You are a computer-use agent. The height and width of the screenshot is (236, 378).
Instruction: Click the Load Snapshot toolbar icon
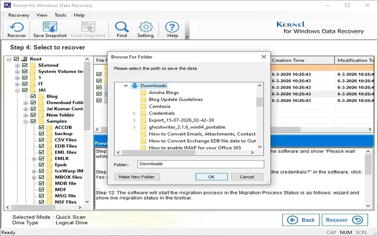pos(88,30)
